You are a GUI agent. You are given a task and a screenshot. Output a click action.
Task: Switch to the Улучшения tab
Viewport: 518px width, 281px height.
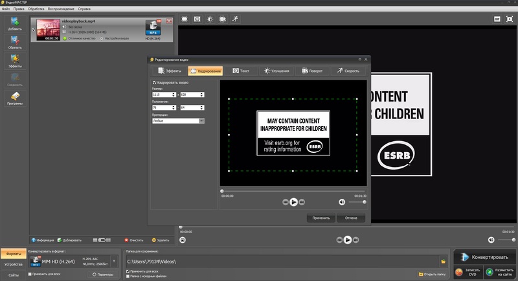[x=276, y=71]
